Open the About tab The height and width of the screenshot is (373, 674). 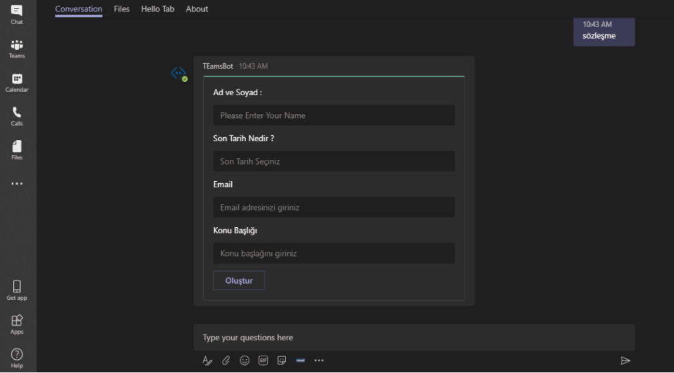(x=197, y=9)
